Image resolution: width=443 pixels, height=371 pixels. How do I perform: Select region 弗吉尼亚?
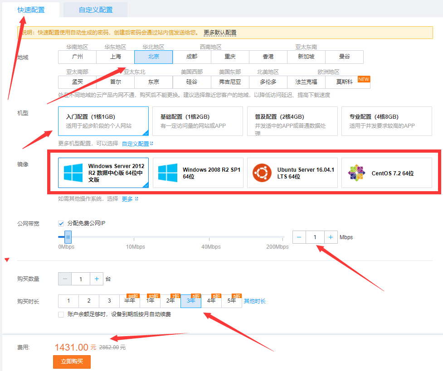[x=230, y=82]
